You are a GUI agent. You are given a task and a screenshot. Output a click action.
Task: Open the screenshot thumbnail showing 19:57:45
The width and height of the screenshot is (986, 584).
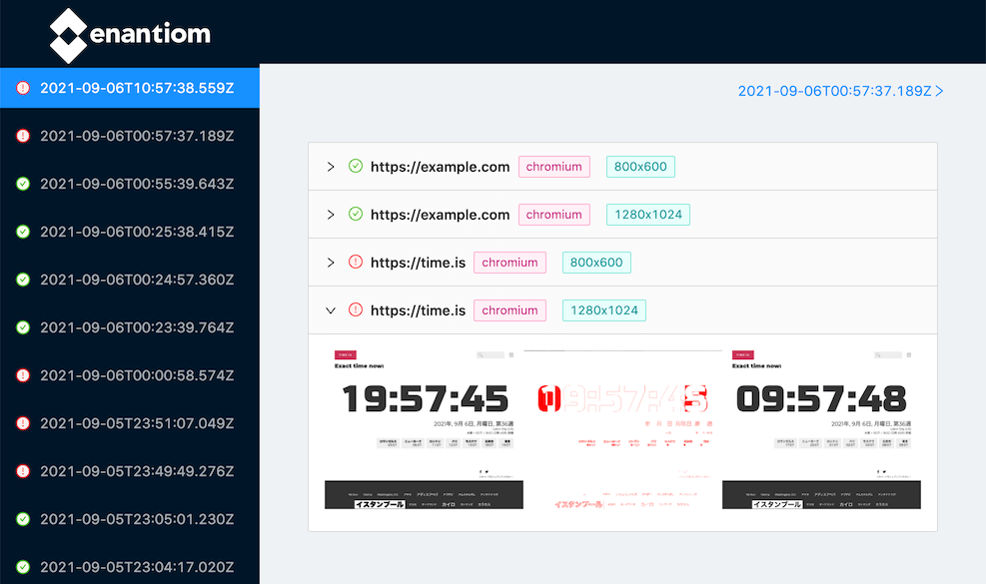click(x=424, y=429)
